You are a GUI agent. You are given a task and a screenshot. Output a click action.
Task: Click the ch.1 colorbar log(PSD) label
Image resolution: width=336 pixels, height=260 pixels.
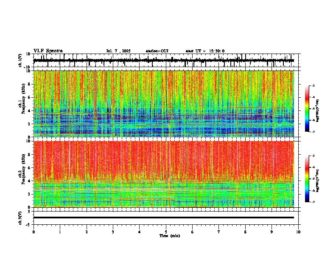[318, 110]
